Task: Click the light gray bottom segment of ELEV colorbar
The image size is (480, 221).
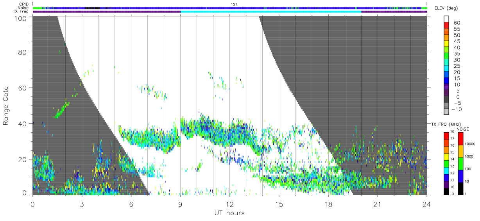Action: (x=447, y=112)
